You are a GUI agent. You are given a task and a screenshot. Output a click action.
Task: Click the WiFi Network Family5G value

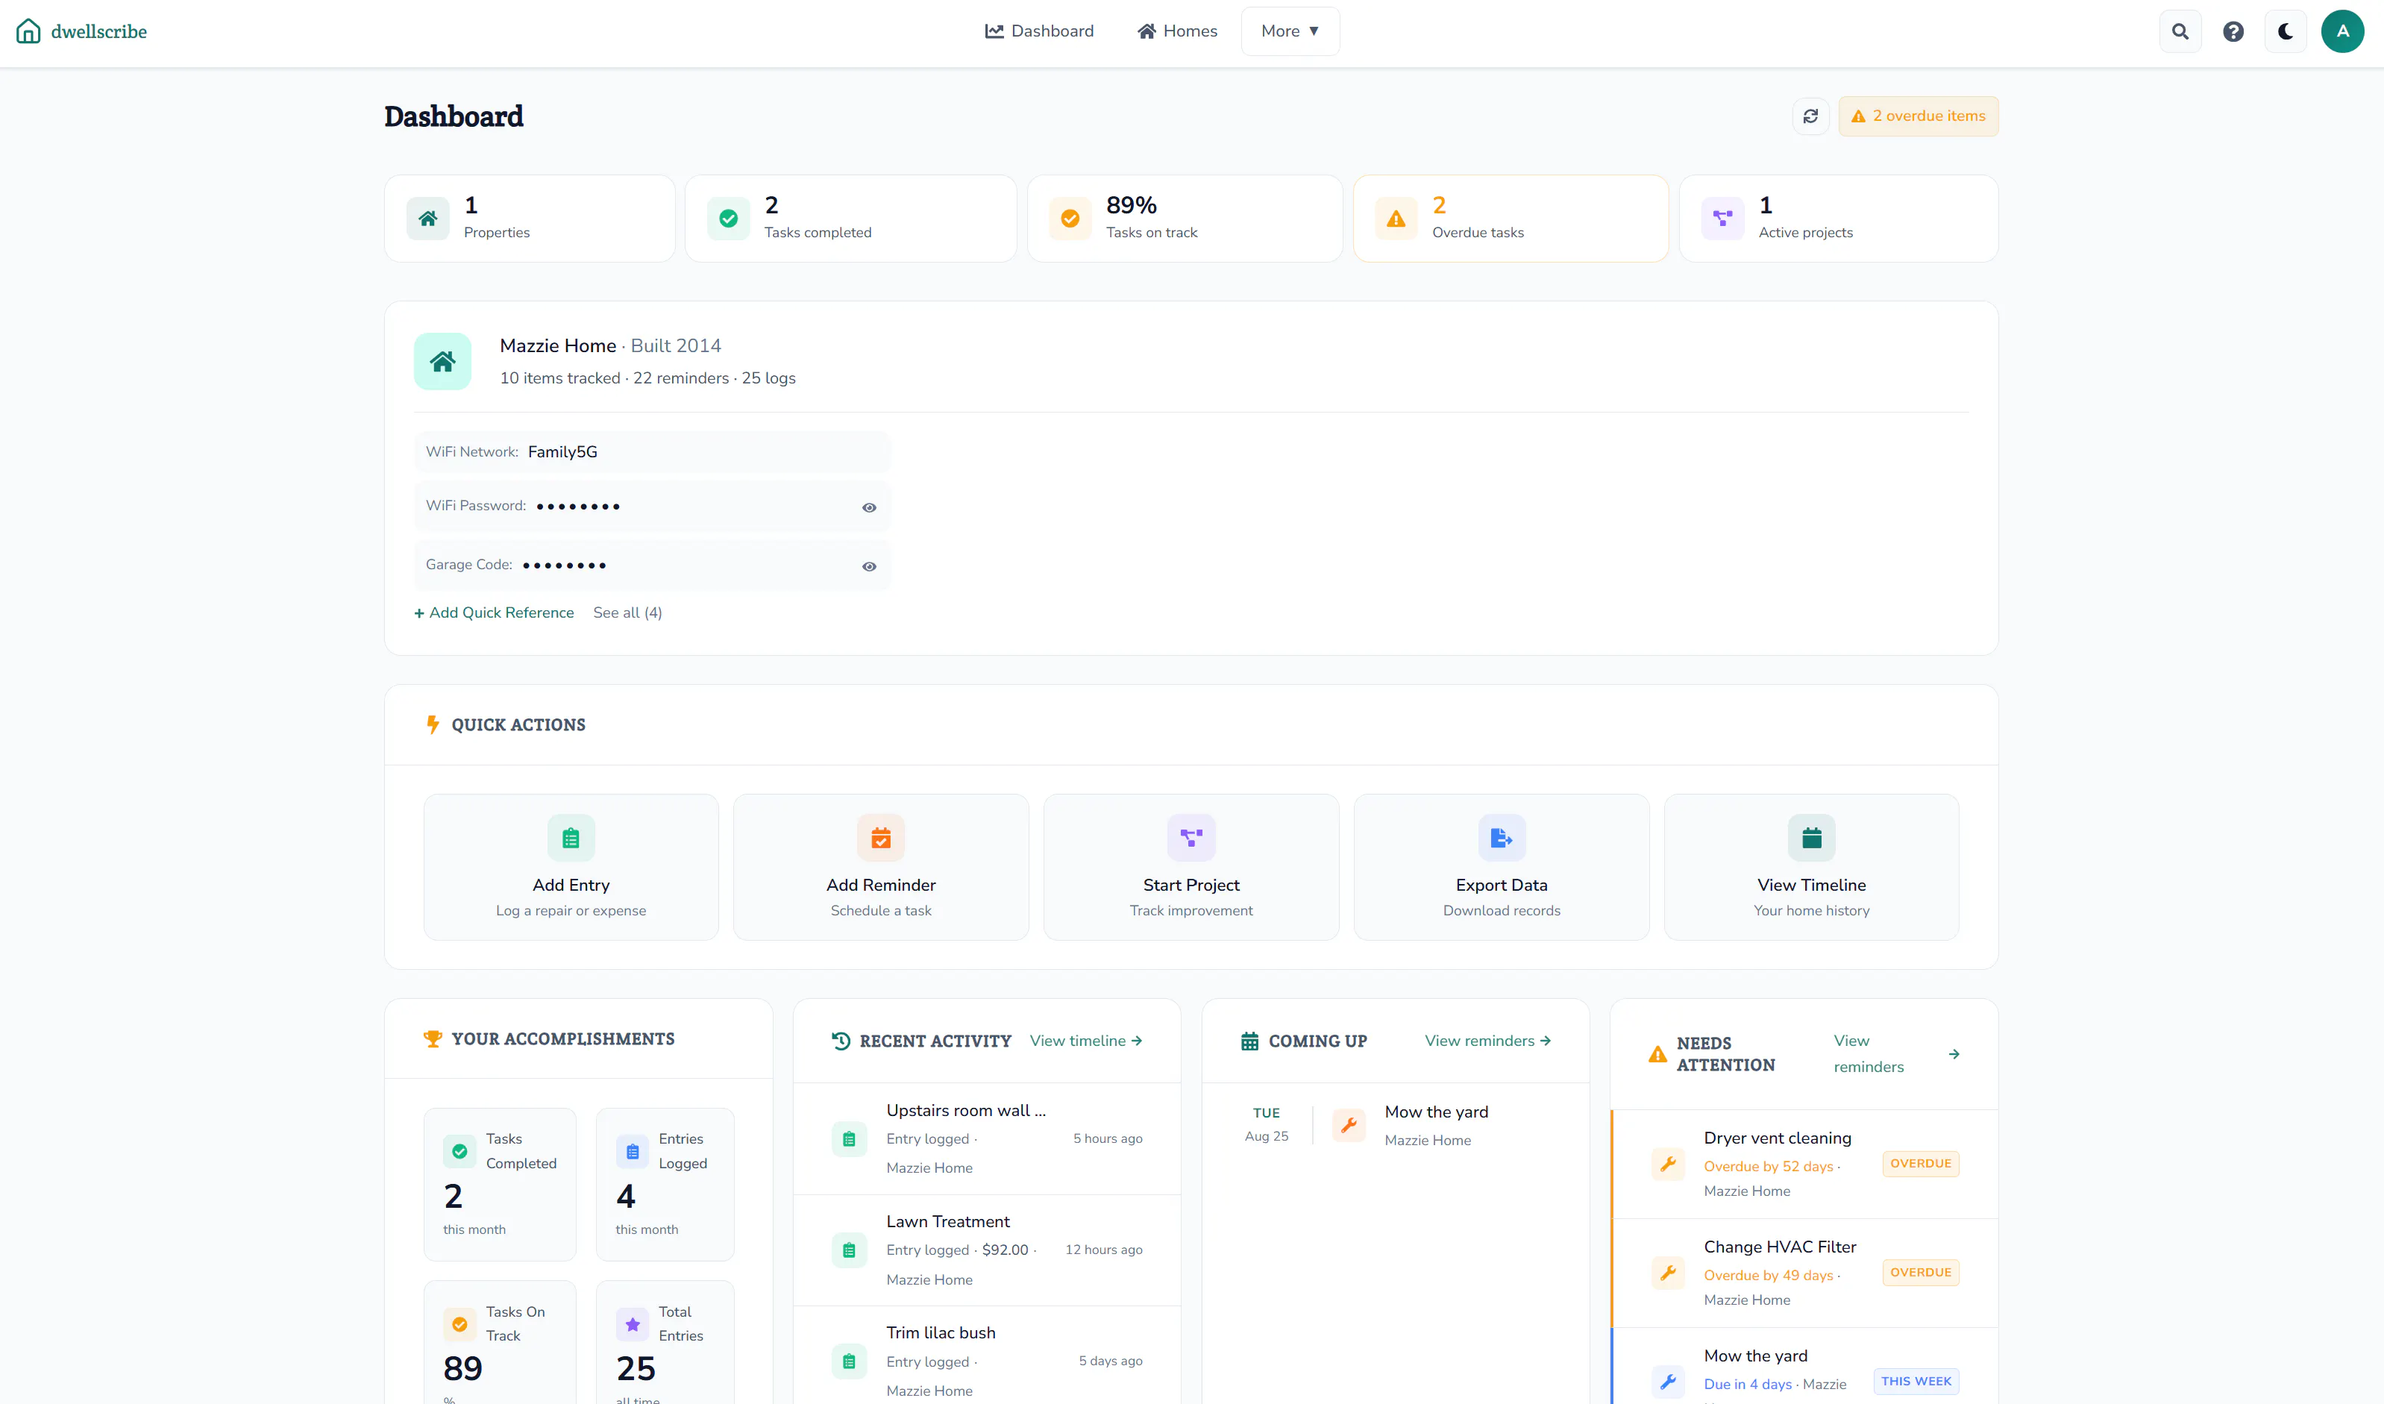(563, 452)
